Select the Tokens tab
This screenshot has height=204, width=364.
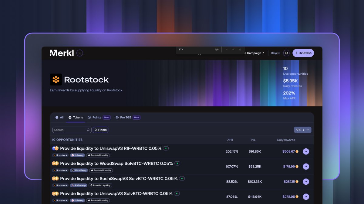[76, 117]
